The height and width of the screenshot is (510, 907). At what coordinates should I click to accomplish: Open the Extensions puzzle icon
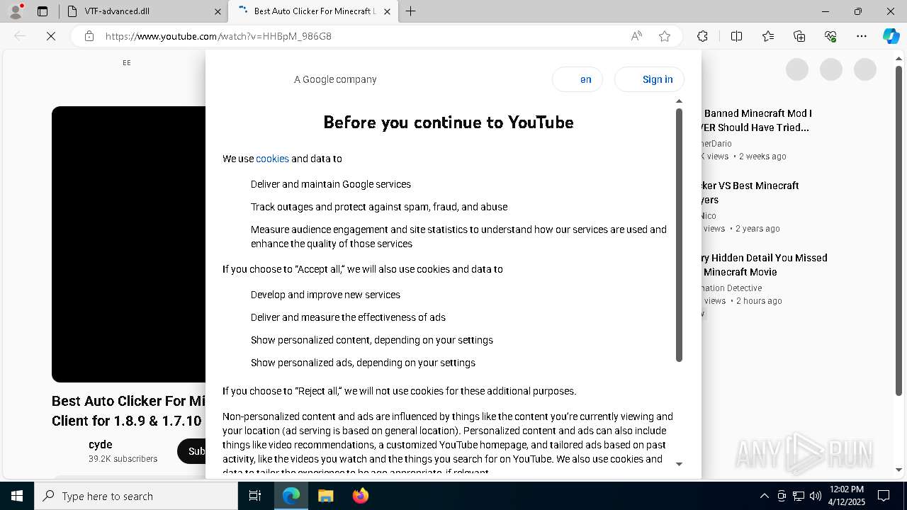click(702, 36)
